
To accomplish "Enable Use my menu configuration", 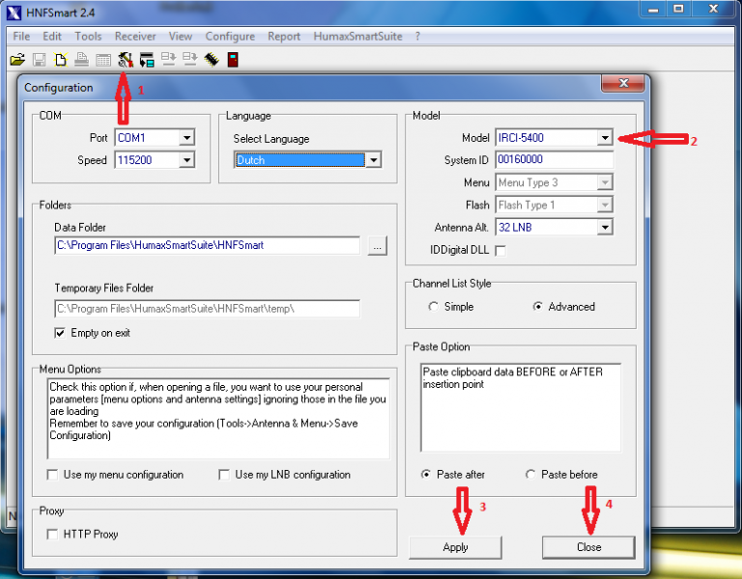I will point(52,475).
